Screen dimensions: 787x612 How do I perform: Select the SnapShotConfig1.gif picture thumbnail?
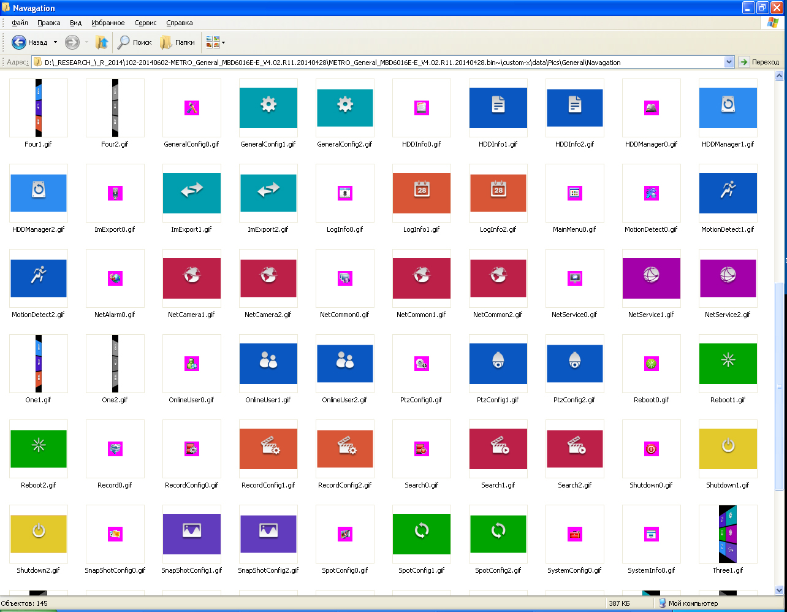point(191,534)
